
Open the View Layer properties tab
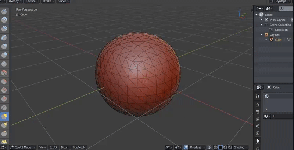pyautogui.click(x=258, y=119)
